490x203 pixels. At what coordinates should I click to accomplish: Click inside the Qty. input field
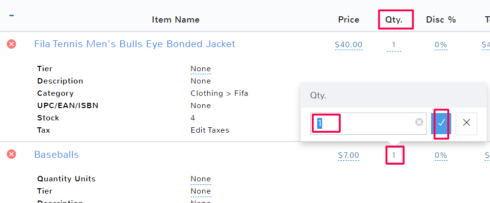[363, 123]
